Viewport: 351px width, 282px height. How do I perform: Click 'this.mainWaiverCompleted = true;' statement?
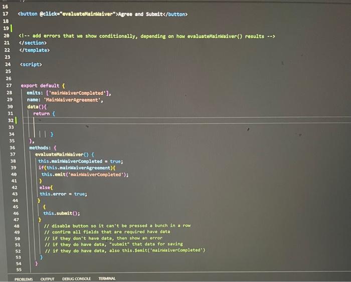(81, 161)
